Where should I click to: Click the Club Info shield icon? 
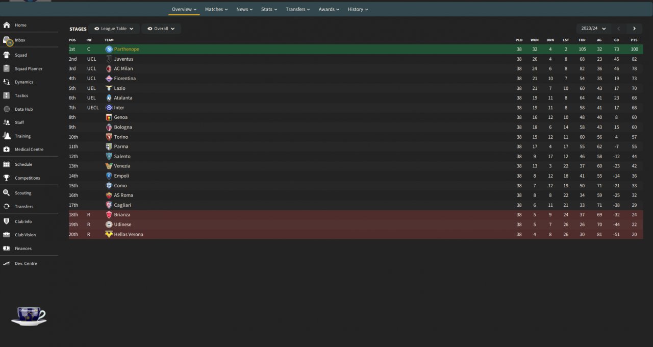pyautogui.click(x=7, y=221)
